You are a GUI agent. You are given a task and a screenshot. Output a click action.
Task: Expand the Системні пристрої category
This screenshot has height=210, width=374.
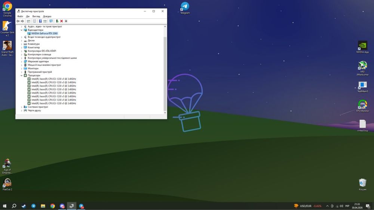21,107
